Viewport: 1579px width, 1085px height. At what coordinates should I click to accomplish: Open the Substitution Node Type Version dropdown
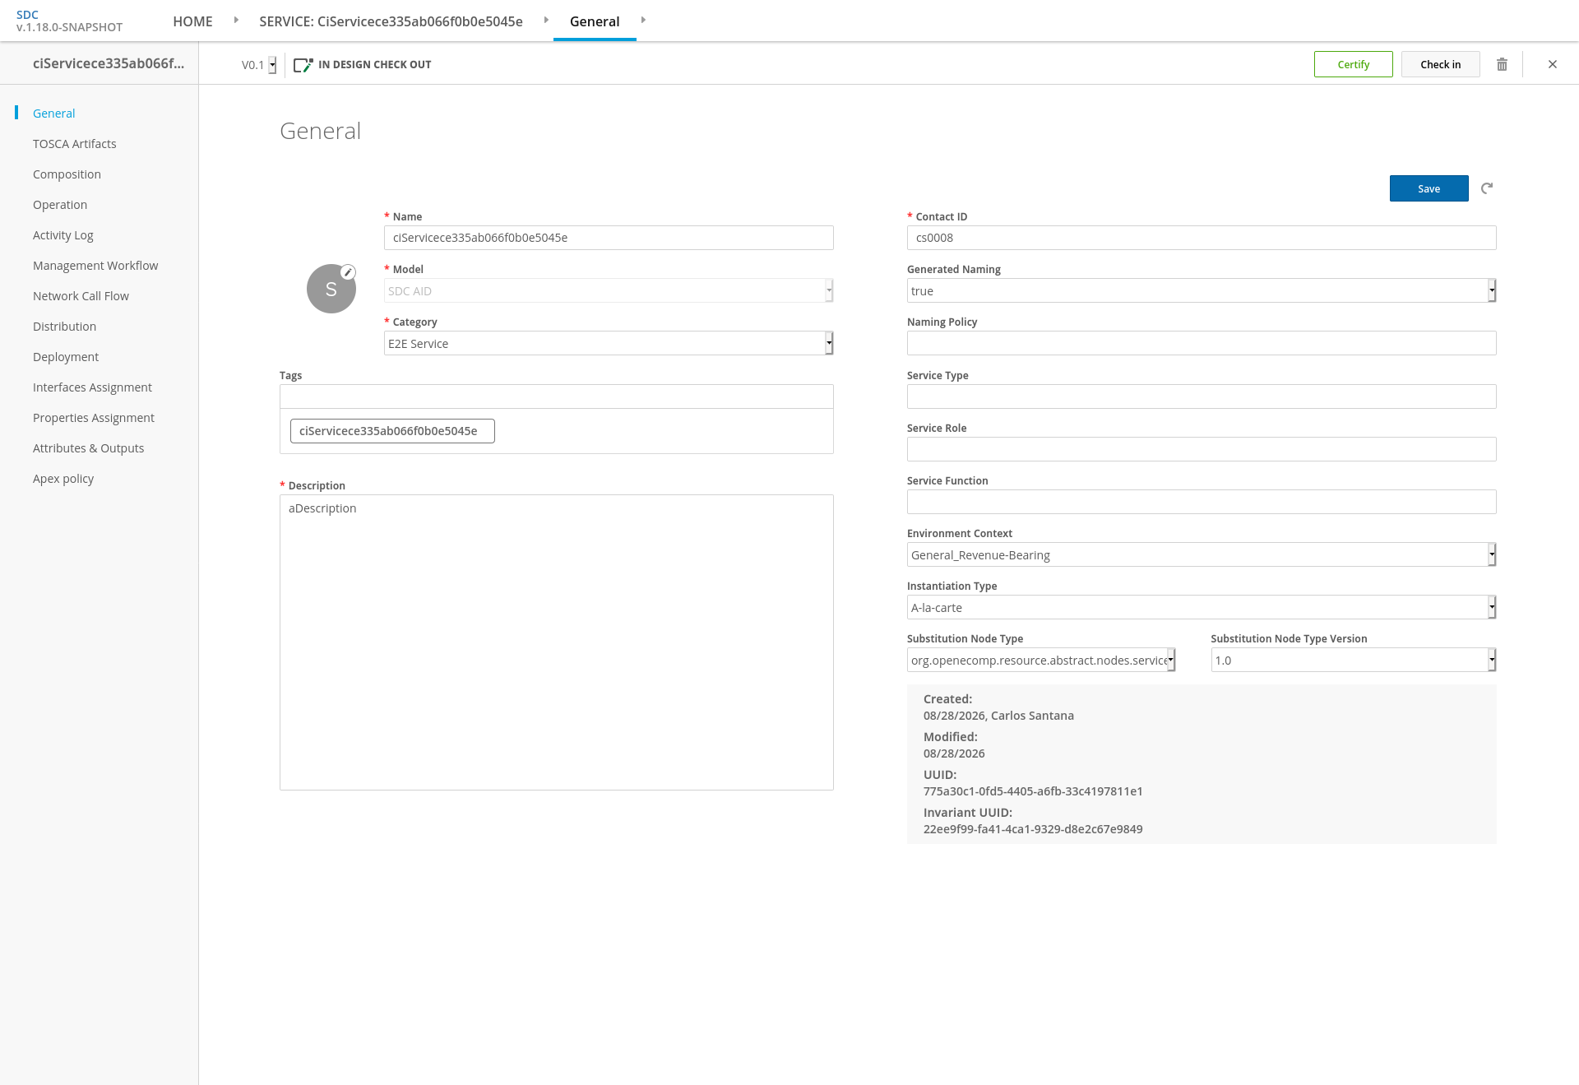[1354, 660]
